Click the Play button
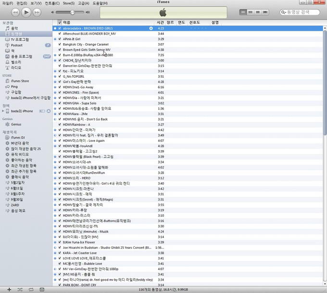The width and height of the screenshot is (327, 293). [26, 12]
